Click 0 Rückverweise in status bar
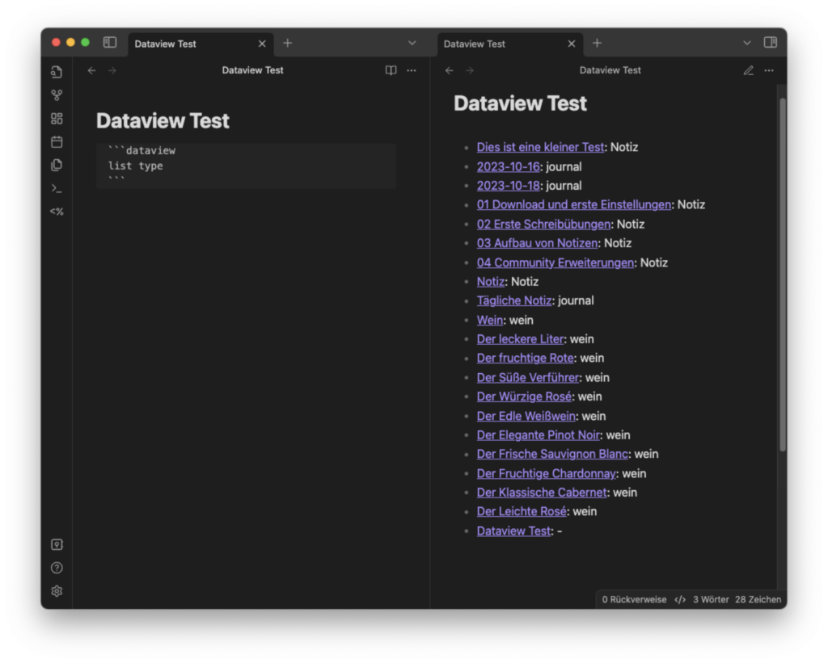 pos(634,600)
